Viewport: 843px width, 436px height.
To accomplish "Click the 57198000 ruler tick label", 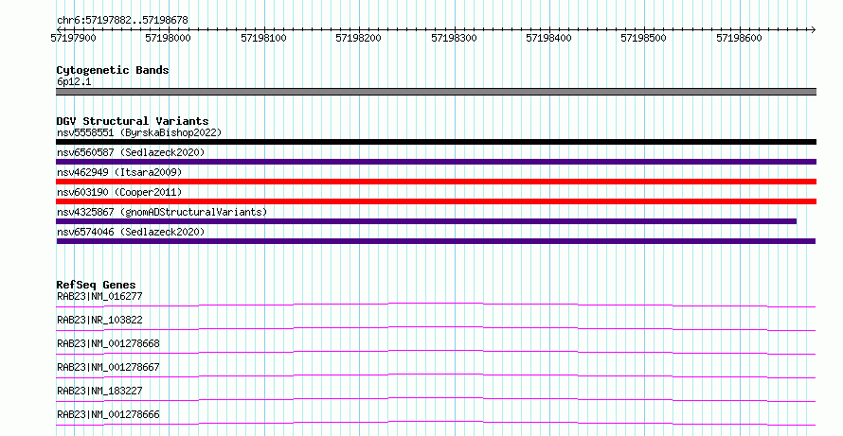I will point(168,38).
